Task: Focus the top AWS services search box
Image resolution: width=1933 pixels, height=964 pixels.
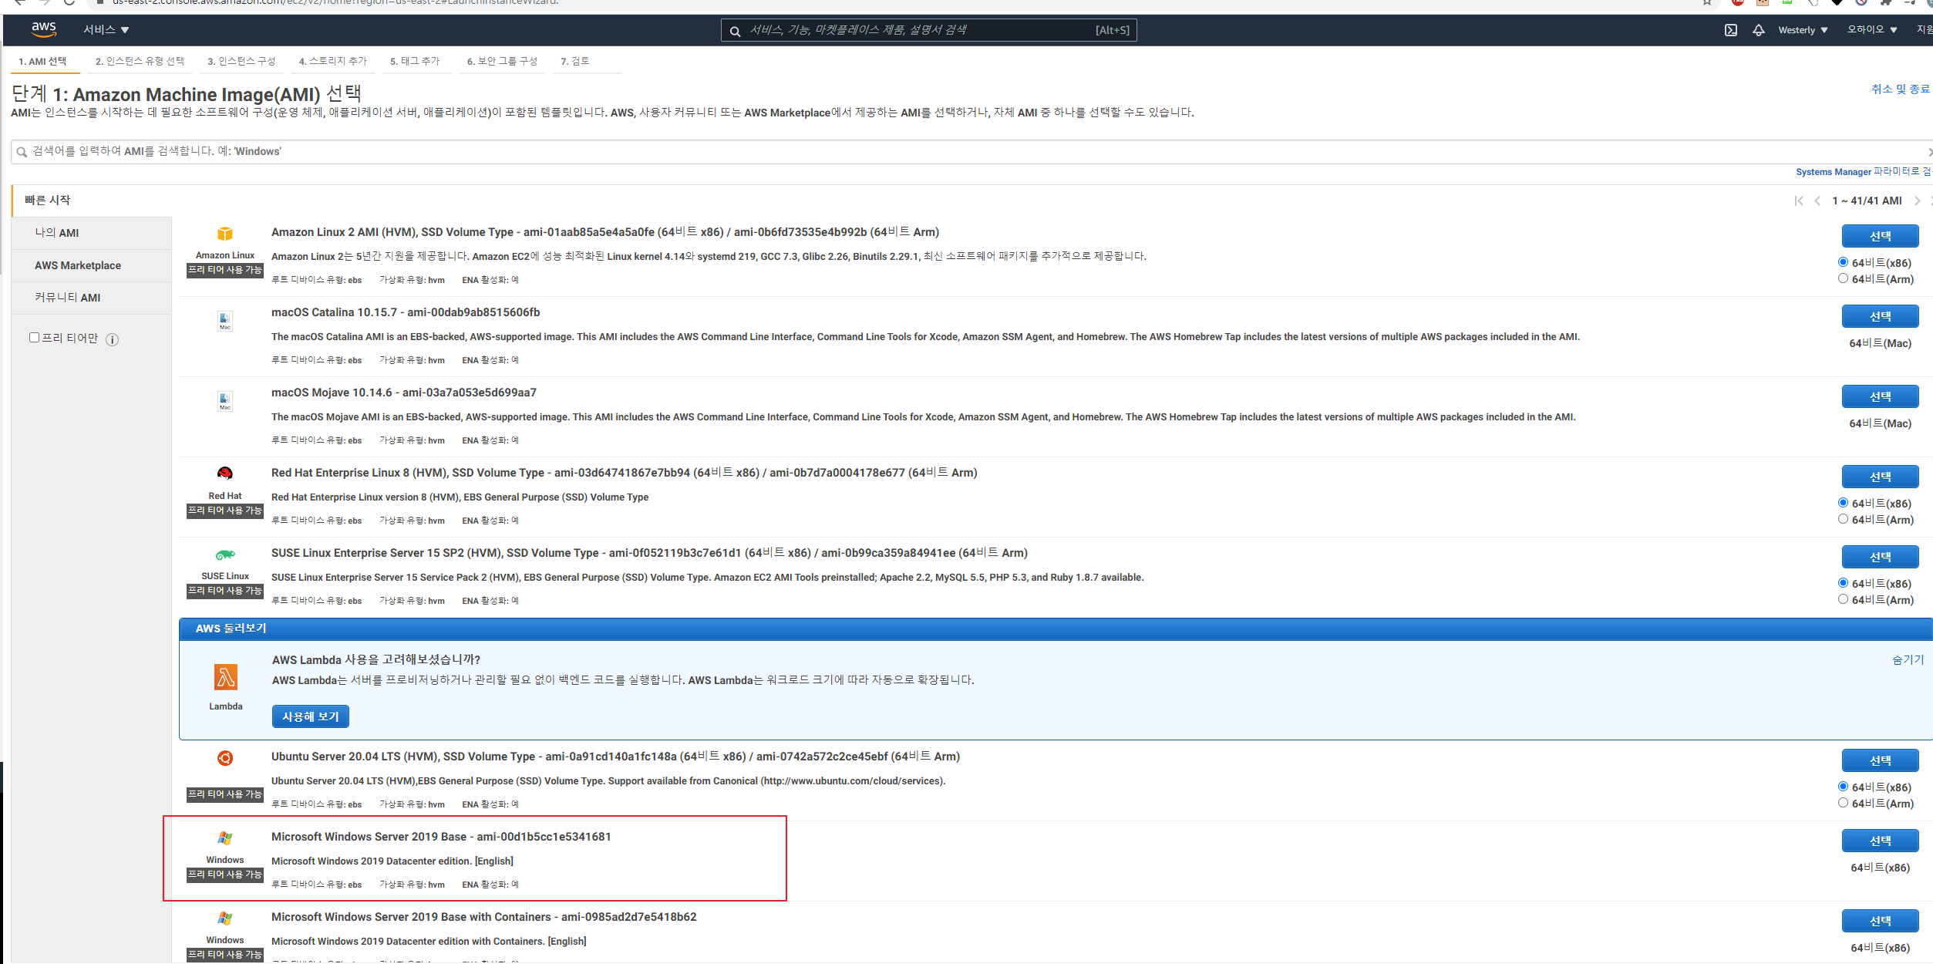Action: point(928,31)
